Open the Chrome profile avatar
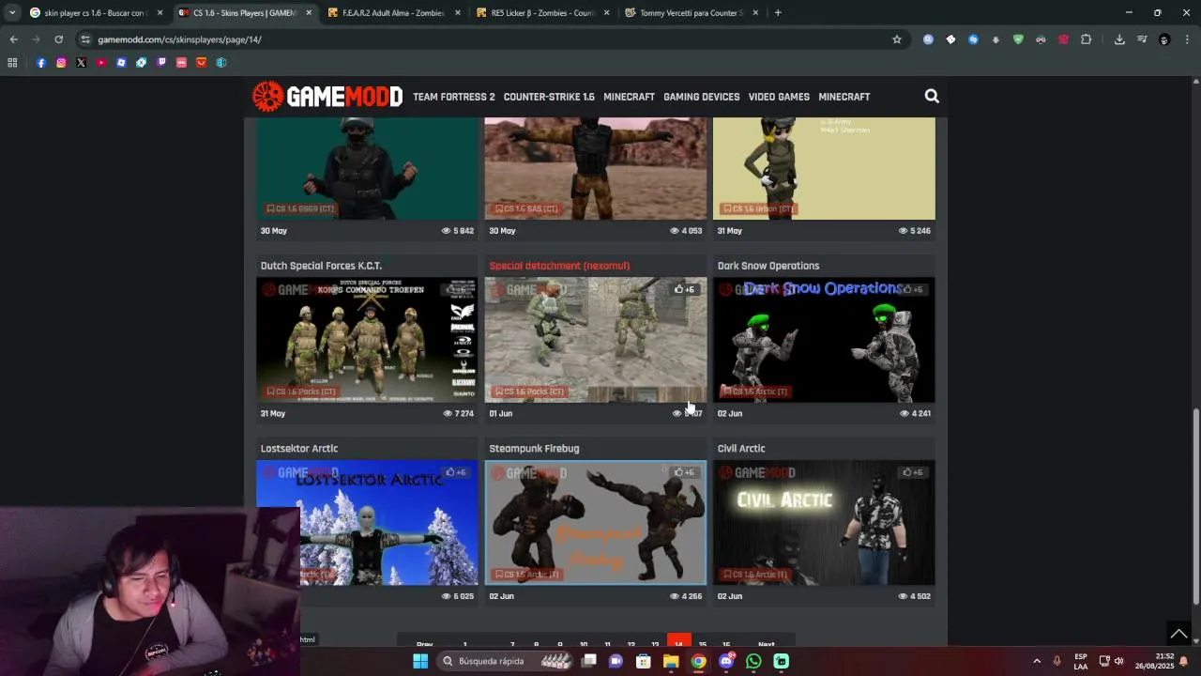This screenshot has width=1201, height=676. coord(1164,39)
